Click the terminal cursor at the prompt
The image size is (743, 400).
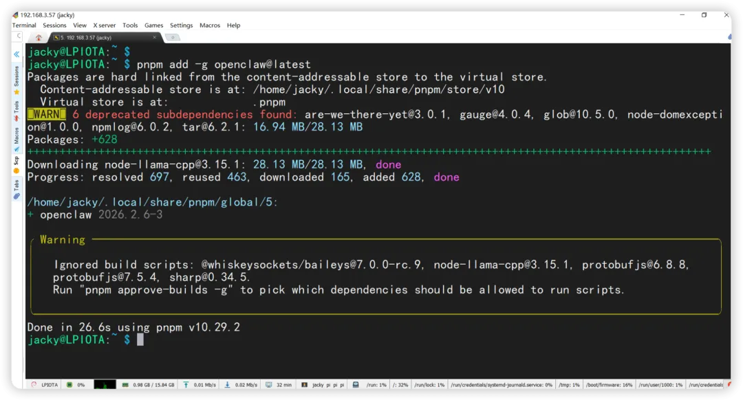(140, 340)
